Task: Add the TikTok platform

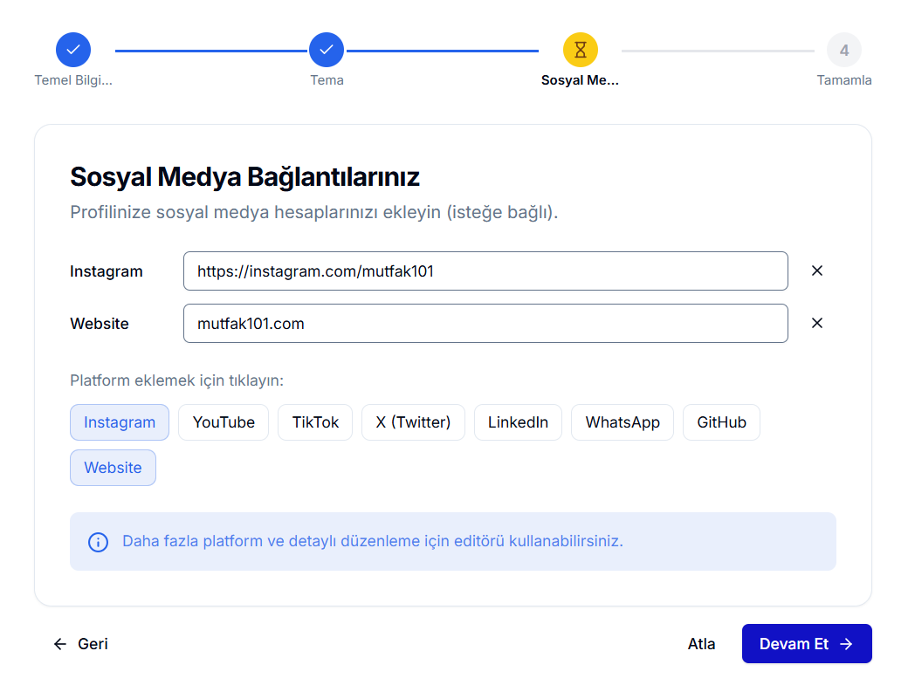Action: pyautogui.click(x=315, y=422)
